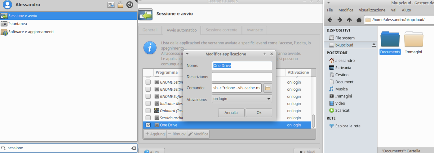Image resolution: width=434 pixels, height=153 pixels.
Task: Open the Modifica menu in file manager
Action: pyautogui.click(x=346, y=10)
